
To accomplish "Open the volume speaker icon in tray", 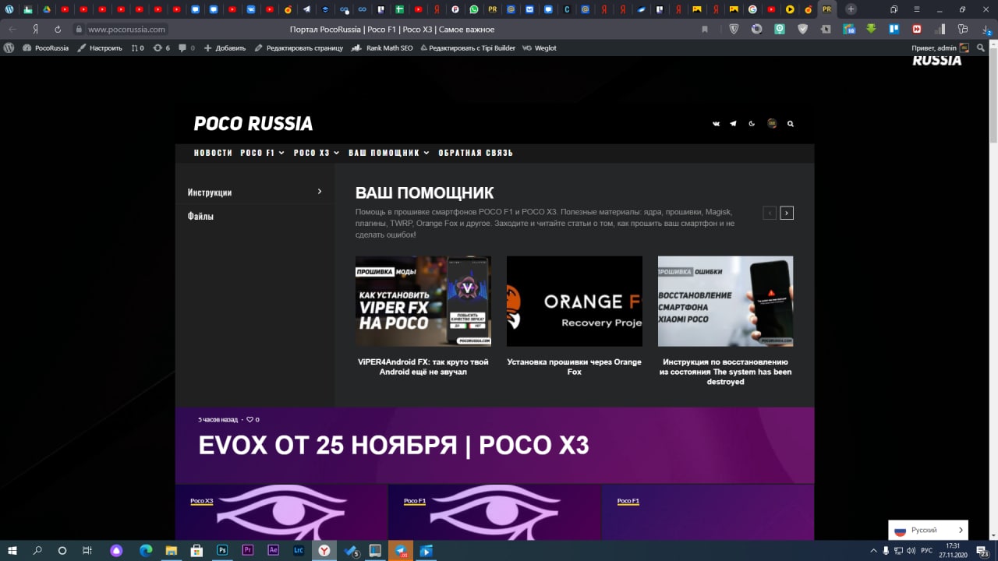I will click(x=911, y=551).
